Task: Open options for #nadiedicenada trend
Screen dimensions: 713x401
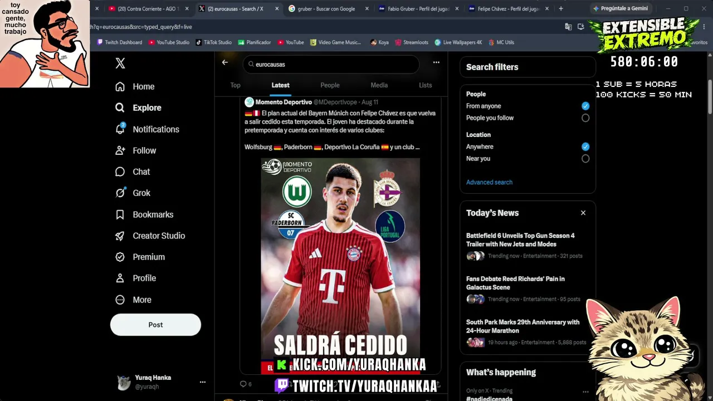Action: [585, 392]
